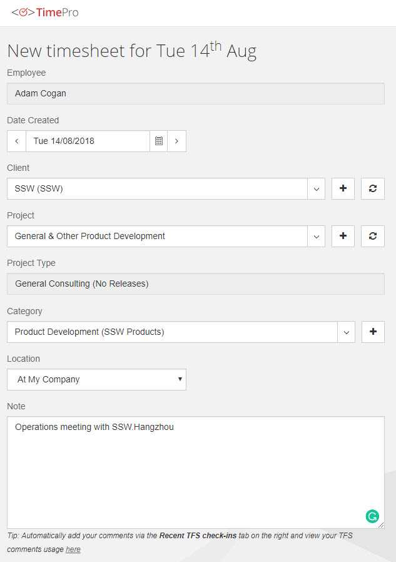Go to next day arrow
The width and height of the screenshot is (396, 562).
176,141
